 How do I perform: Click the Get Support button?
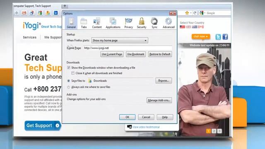[x=43, y=125]
